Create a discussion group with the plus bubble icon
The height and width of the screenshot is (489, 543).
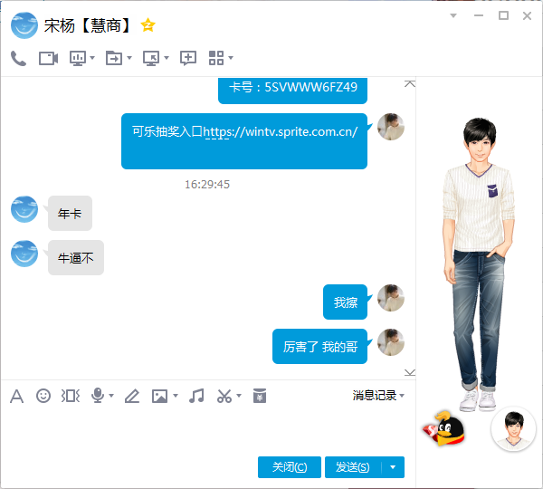click(x=188, y=58)
